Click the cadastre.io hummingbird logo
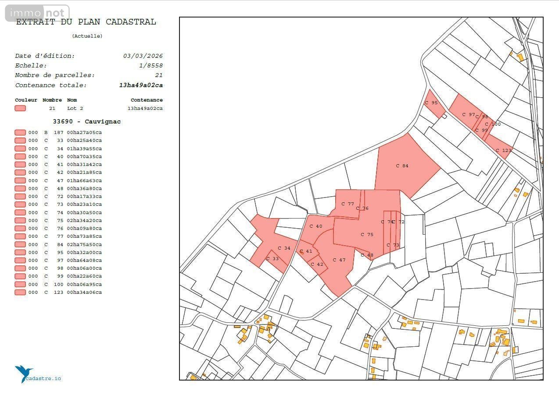Screen dimensions: 559x395 point(24,374)
